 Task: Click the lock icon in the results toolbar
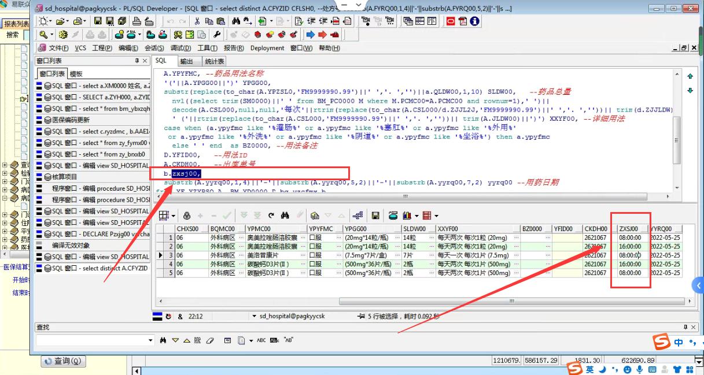[x=187, y=216]
